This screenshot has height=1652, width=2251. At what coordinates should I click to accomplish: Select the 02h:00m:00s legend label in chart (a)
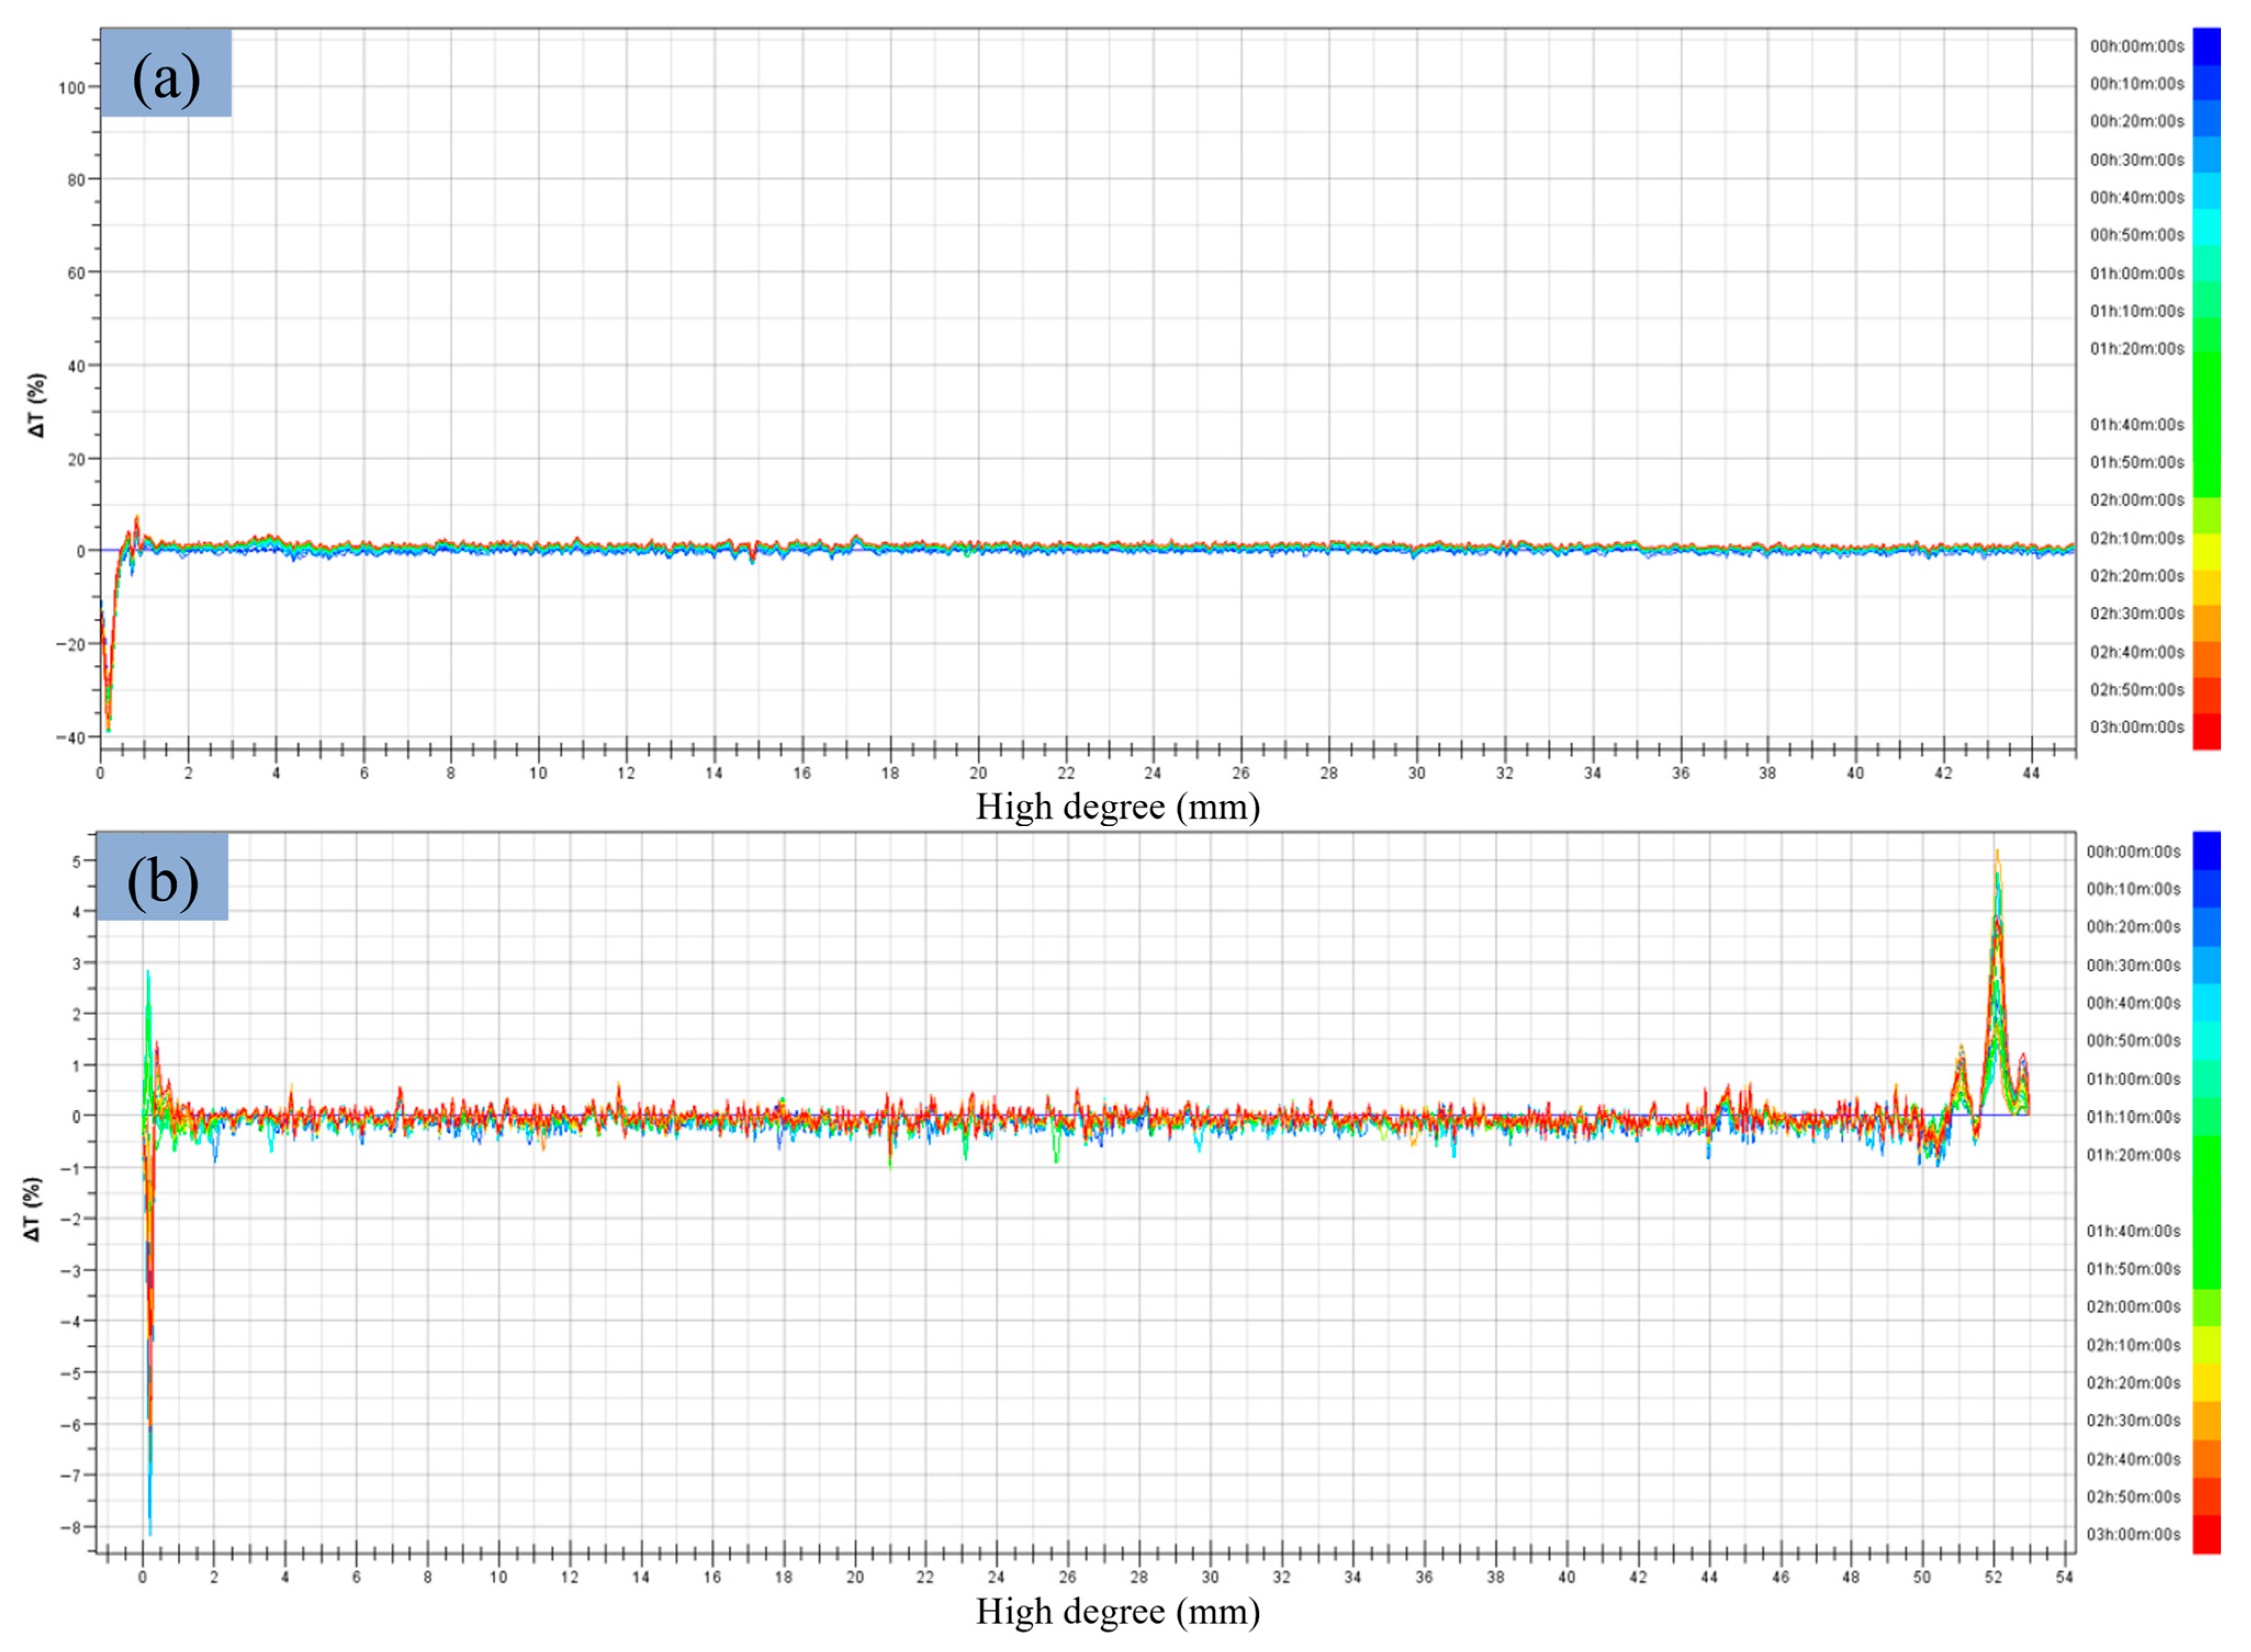point(2137,500)
